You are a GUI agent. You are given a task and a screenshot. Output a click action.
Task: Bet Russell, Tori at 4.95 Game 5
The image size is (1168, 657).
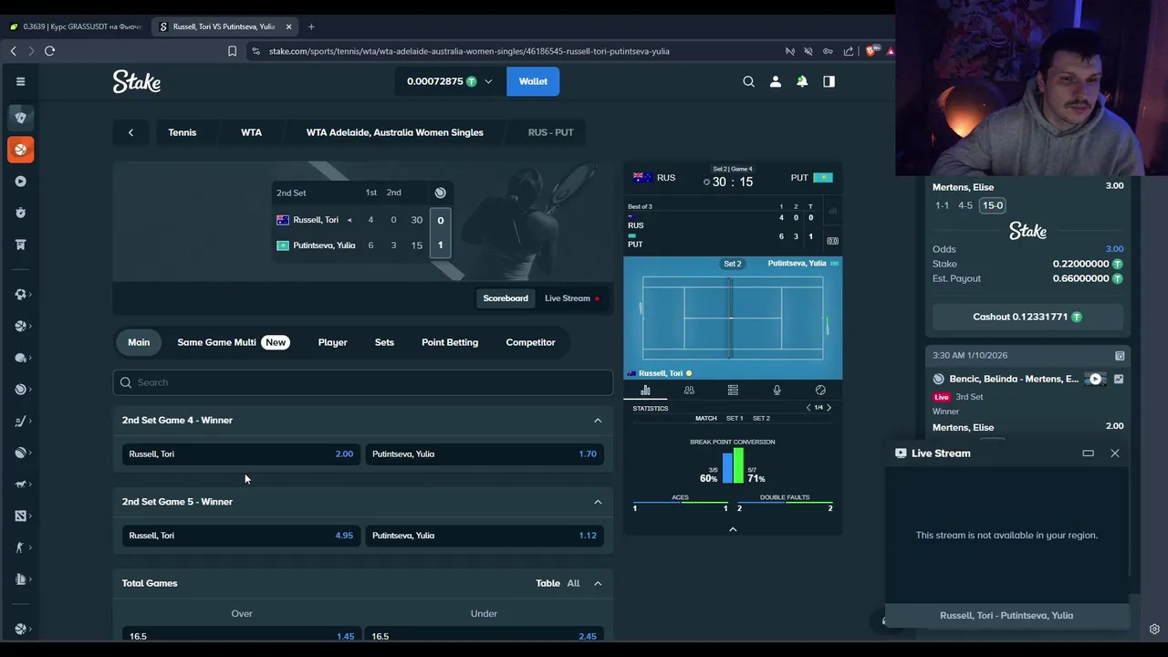[x=241, y=536]
